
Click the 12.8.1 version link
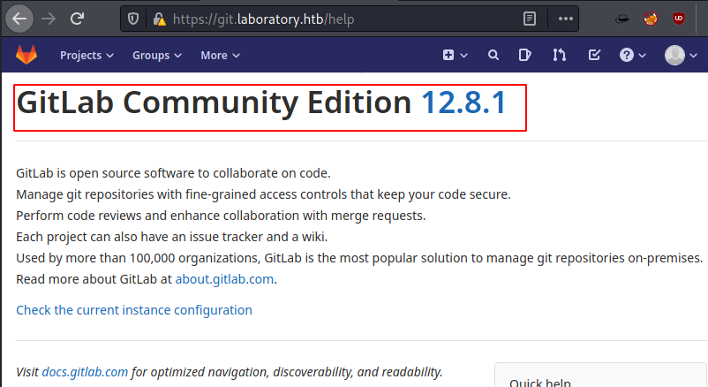[x=463, y=102]
